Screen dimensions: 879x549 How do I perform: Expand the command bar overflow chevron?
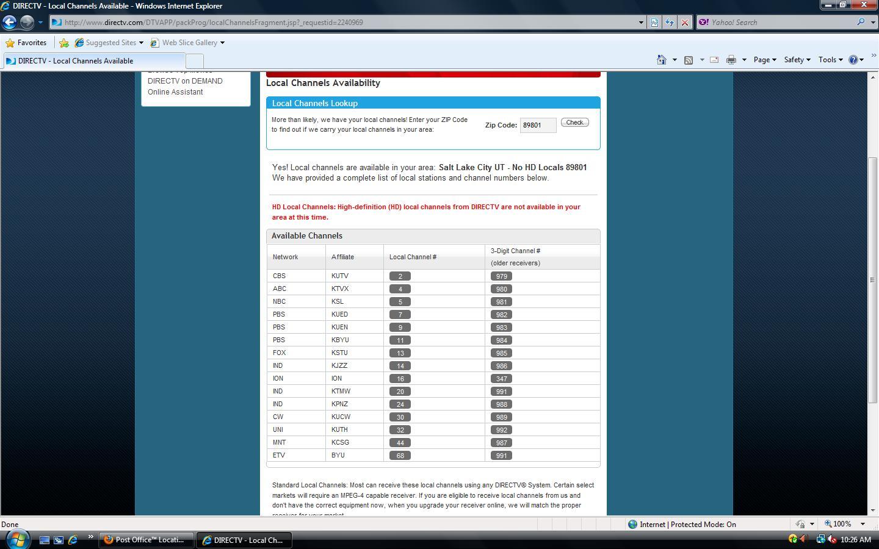pyautogui.click(x=873, y=56)
